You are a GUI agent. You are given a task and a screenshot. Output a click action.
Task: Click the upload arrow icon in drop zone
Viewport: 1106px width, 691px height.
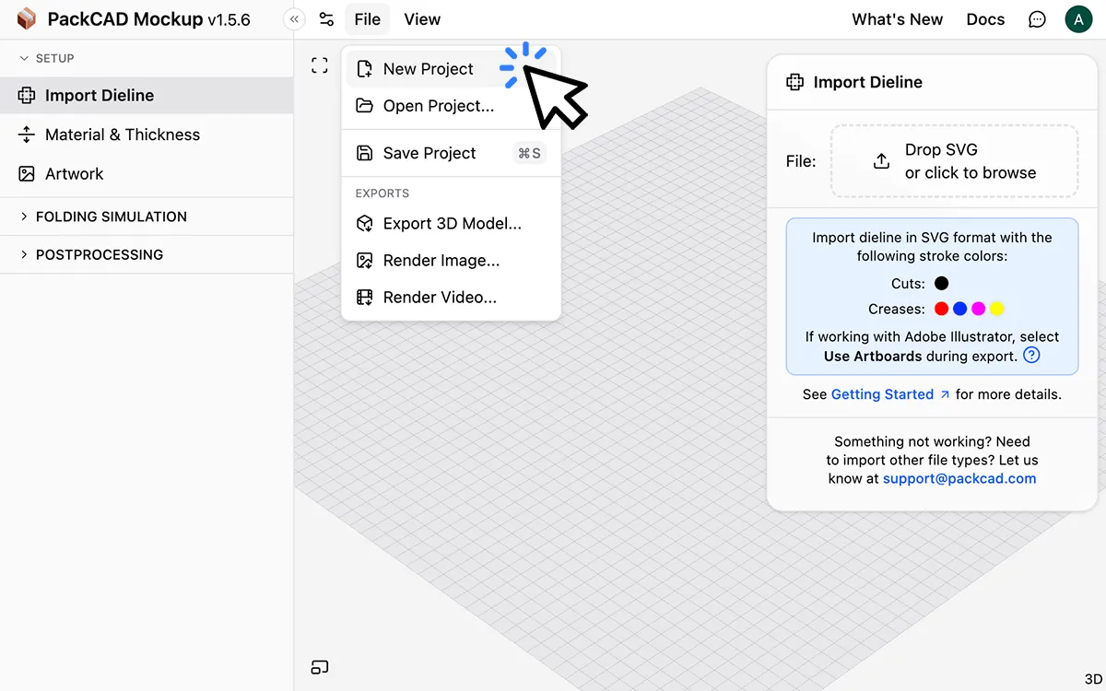882,161
